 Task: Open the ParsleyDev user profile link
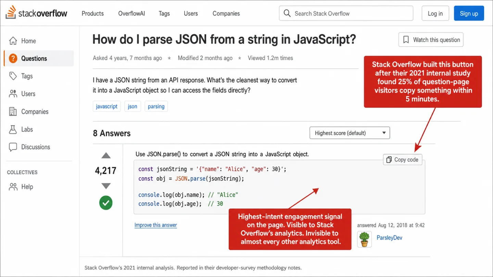390,238
